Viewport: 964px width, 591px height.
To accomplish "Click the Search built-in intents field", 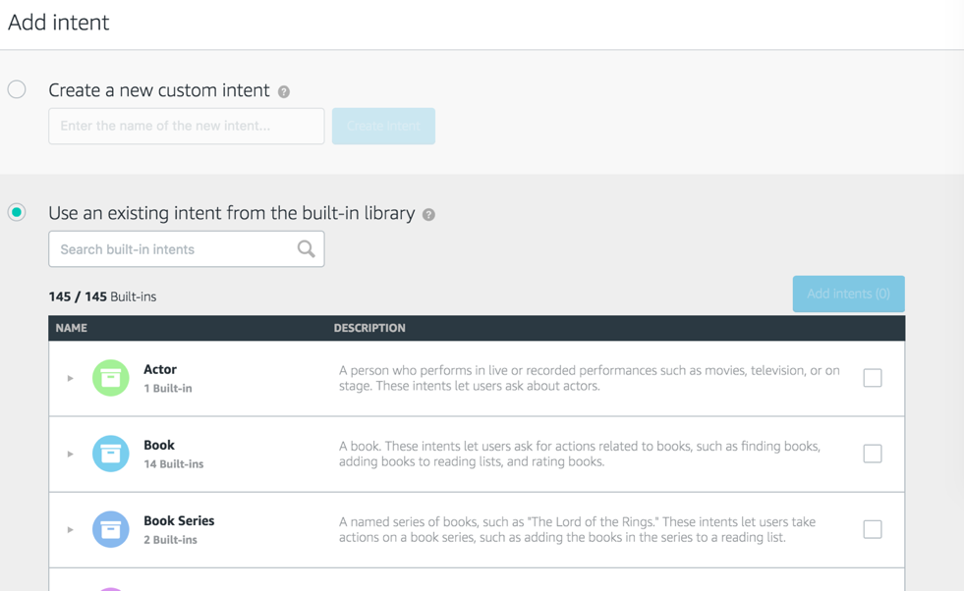I will (x=172, y=249).
